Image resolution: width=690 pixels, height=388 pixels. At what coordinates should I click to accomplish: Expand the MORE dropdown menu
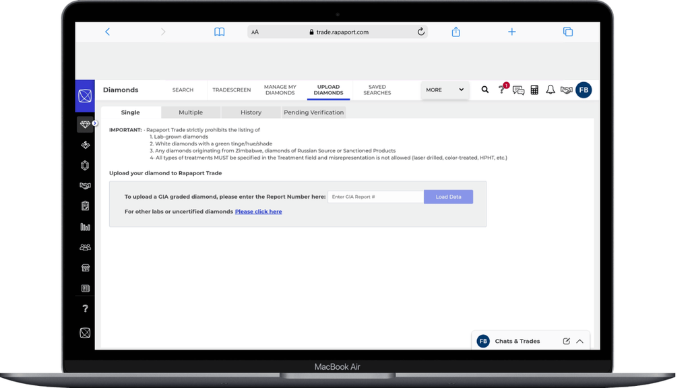[445, 90]
